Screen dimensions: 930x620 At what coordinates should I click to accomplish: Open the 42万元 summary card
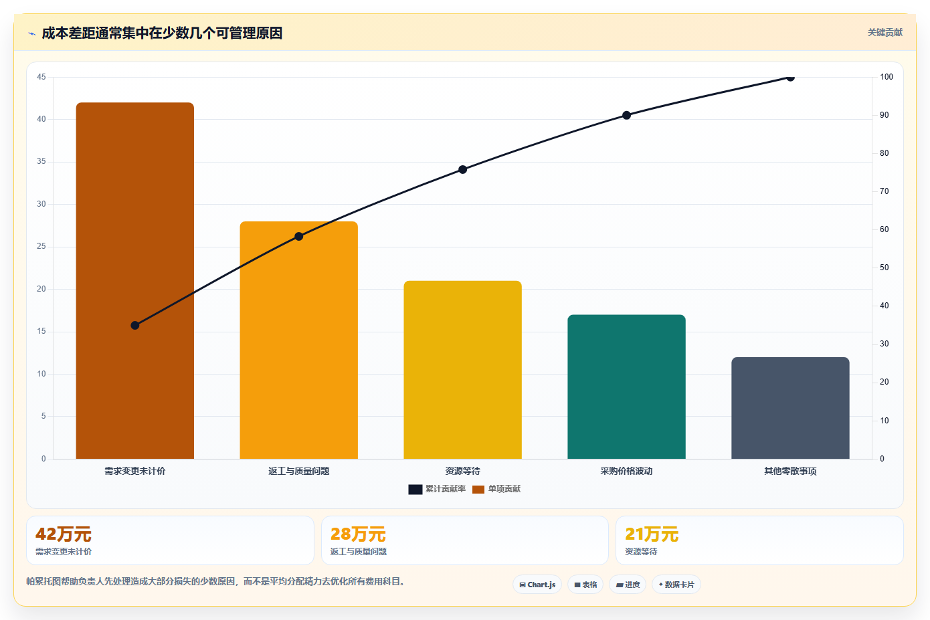(170, 540)
